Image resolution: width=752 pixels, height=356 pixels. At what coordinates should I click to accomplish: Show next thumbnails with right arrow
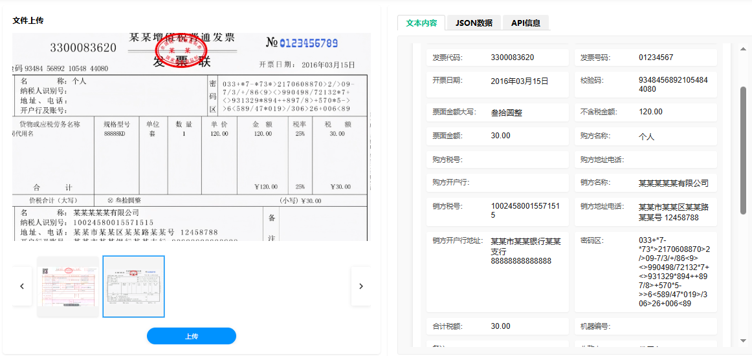(361, 286)
